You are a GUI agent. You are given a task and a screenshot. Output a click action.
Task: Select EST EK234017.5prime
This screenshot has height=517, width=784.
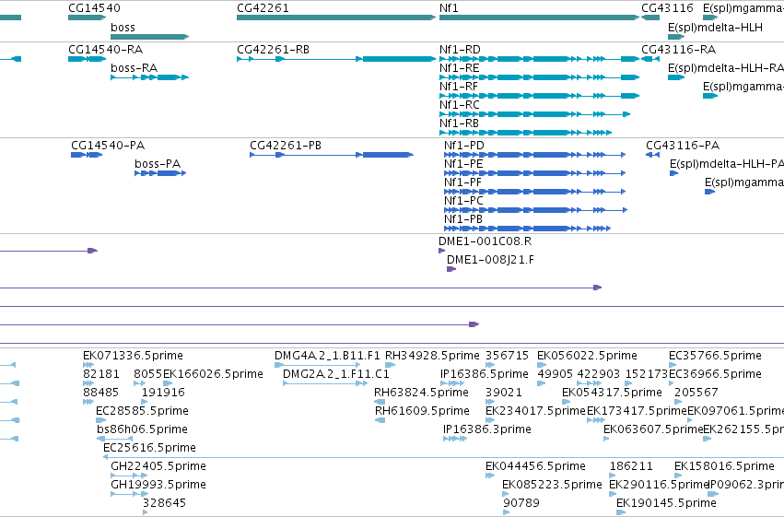pyautogui.click(x=535, y=412)
